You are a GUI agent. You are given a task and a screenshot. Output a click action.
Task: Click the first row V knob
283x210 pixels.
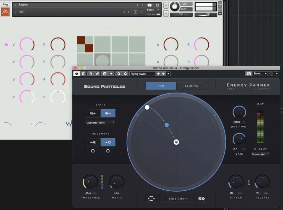coord(27,45)
